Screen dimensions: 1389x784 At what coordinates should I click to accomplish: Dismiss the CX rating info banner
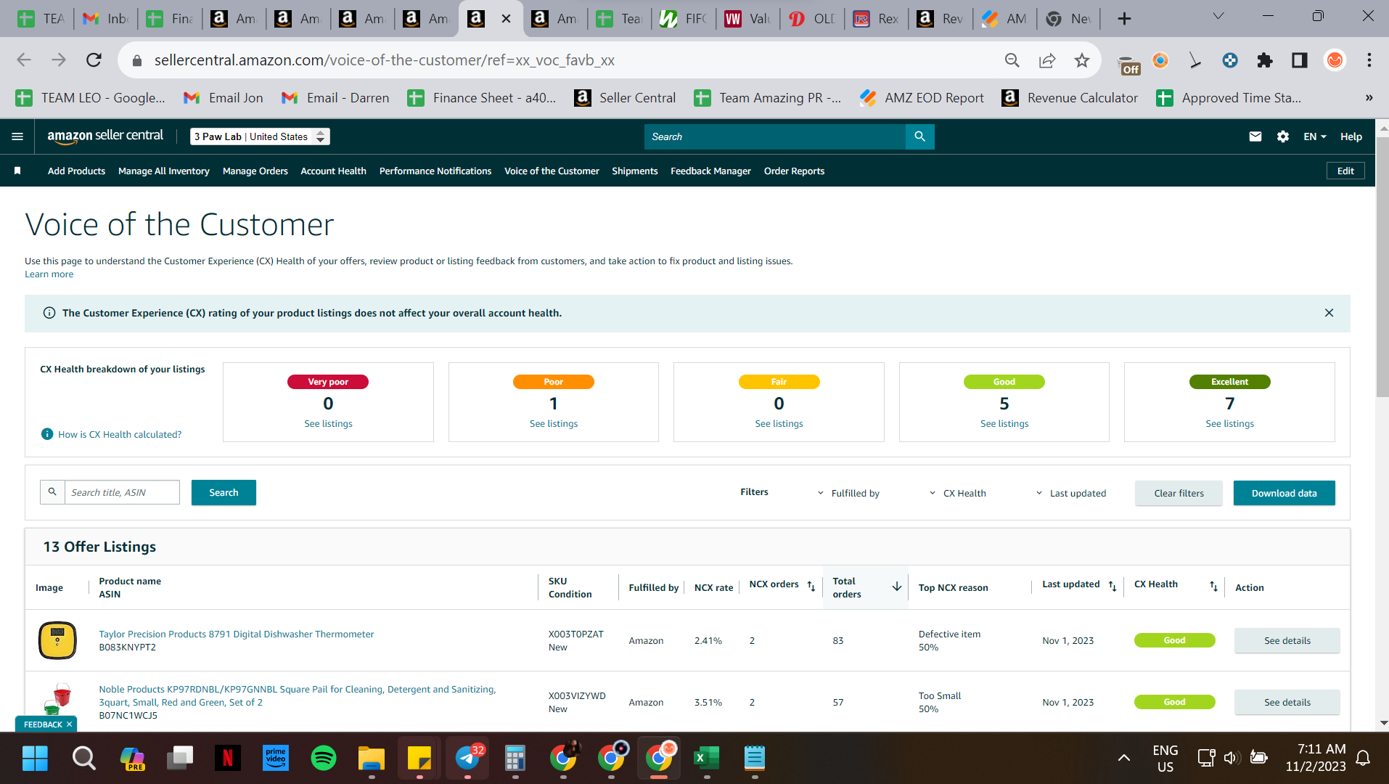(1329, 313)
